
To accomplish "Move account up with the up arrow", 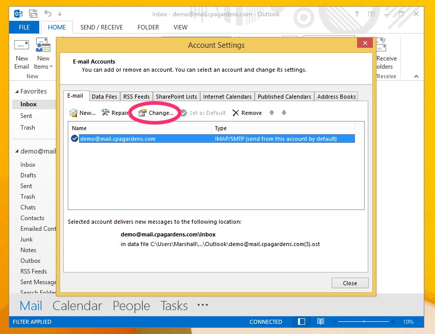I will tap(271, 113).
